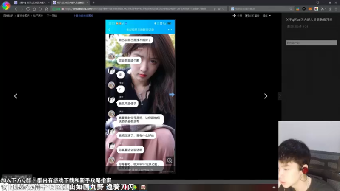Screen dimensions: 340x191
Task: Click the bookmark star inside the address bar
Action: pos(219,9)
